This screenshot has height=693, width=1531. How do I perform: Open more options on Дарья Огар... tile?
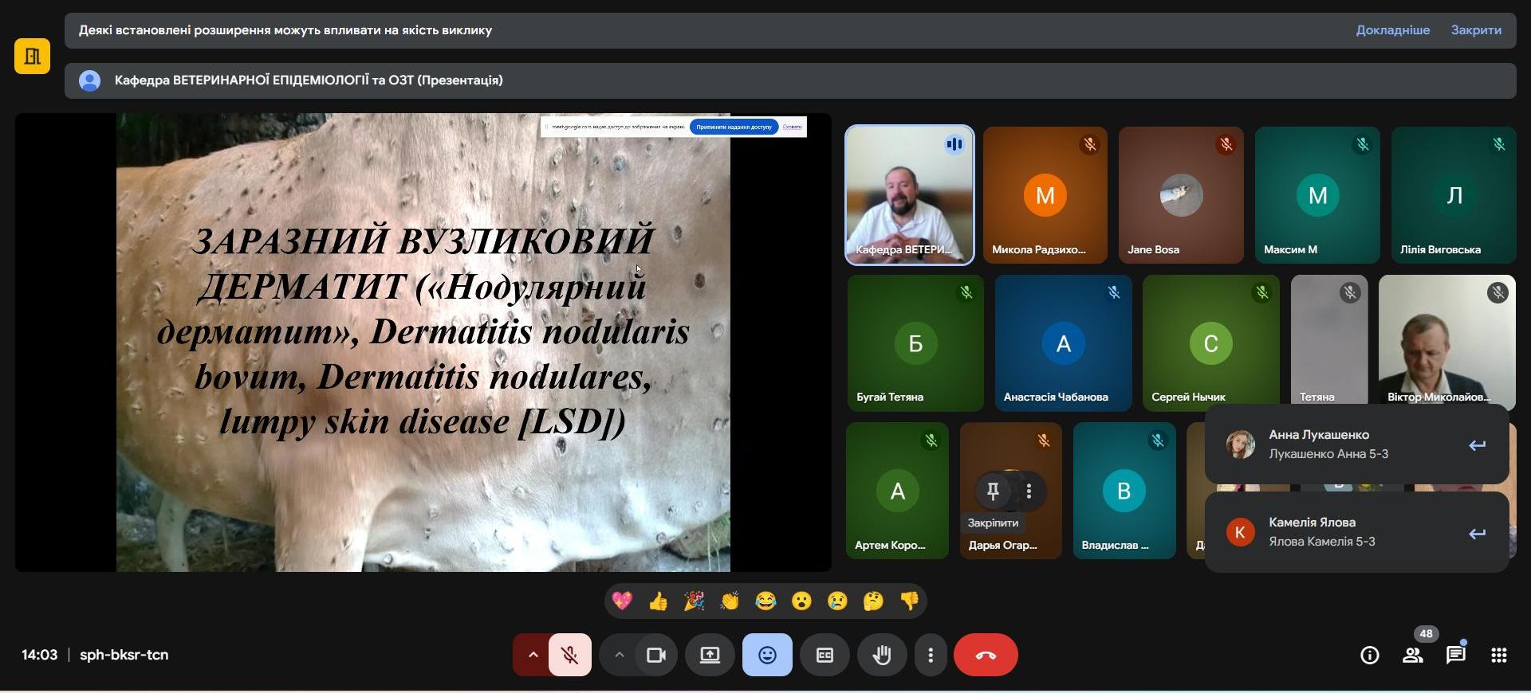coord(1029,491)
